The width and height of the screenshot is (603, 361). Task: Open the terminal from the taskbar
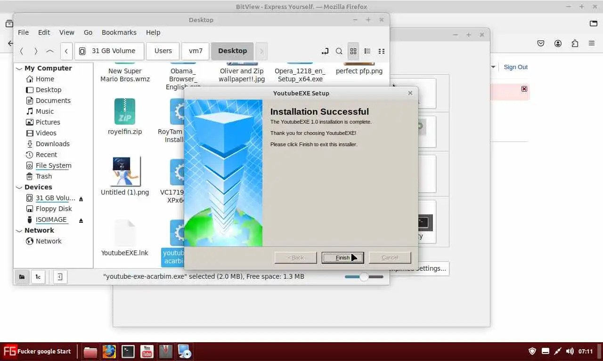pos(128,352)
